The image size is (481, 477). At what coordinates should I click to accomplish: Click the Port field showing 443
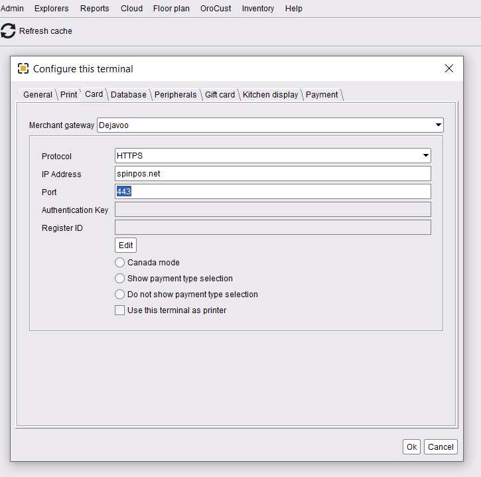coord(273,192)
